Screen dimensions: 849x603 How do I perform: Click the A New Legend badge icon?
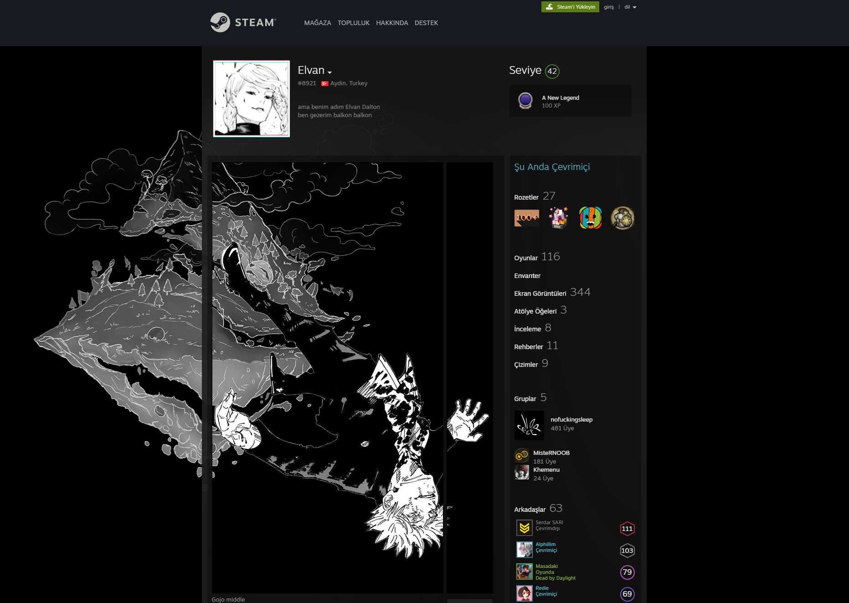click(x=525, y=100)
